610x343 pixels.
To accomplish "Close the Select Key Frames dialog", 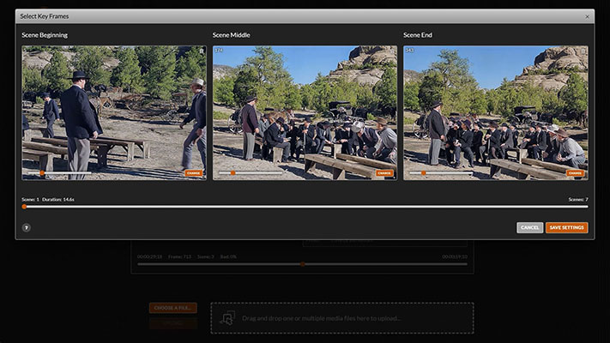I will click(x=587, y=16).
